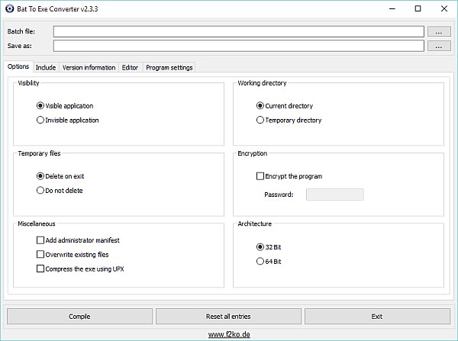Open the Program settings tab
This screenshot has width=458, height=341.
(168, 67)
